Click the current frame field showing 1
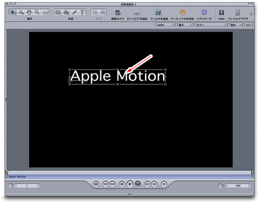 pyautogui.click(x=27, y=186)
